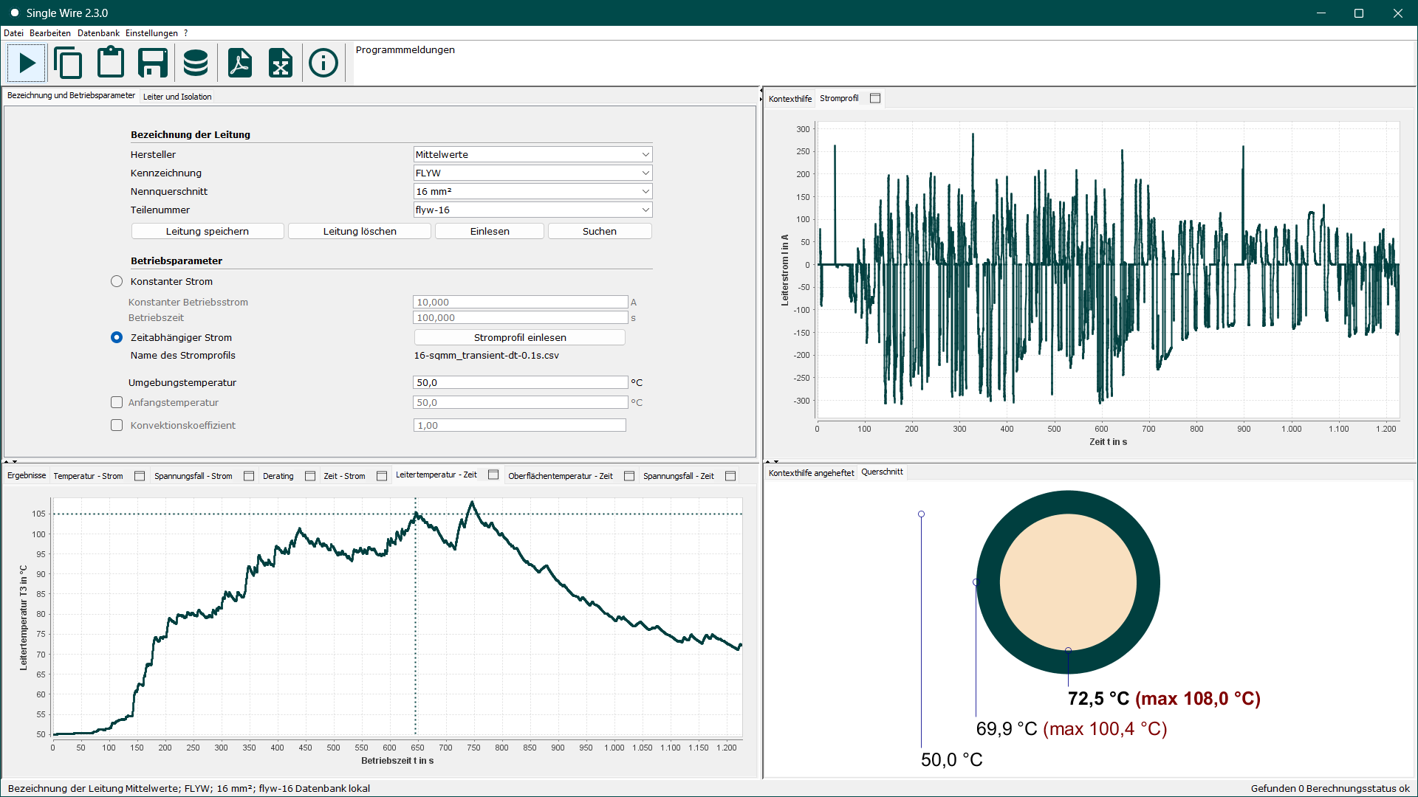Image resolution: width=1418 pixels, height=797 pixels.
Task: Open the info icon in toolbar
Action: 323,63
